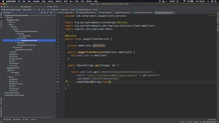Open the Build tool window
Viewport: 219px width, 123px height.
(33, 120)
